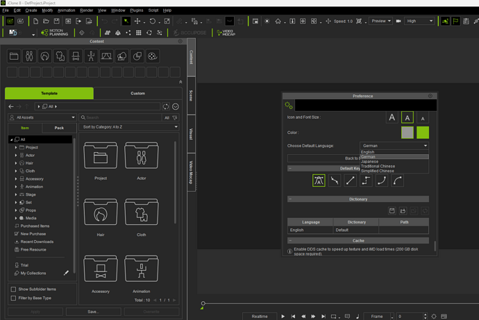Collapse the Dictionary section
The height and width of the screenshot is (320, 479).
290,199
